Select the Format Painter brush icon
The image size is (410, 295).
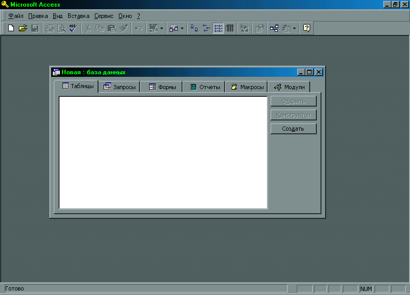124,28
